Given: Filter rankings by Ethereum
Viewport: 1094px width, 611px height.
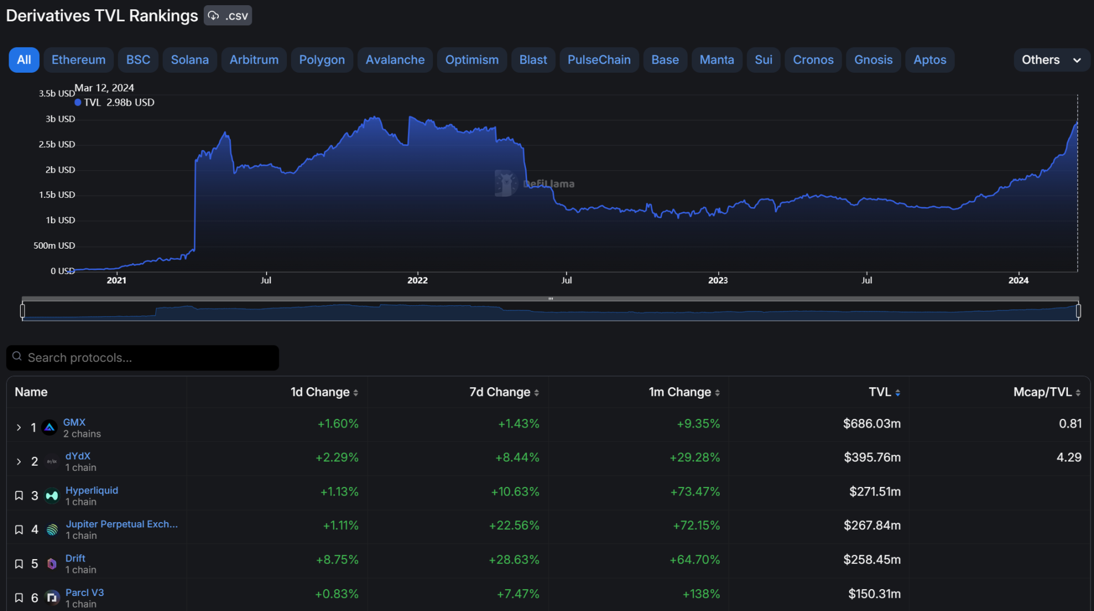Looking at the screenshot, I should pos(79,60).
